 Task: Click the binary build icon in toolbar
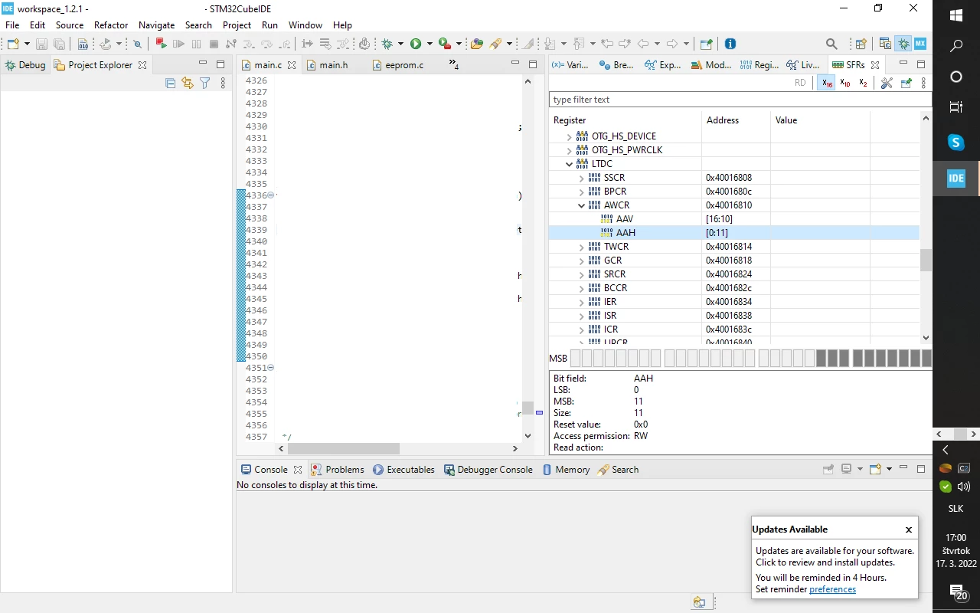pyautogui.click(x=83, y=44)
